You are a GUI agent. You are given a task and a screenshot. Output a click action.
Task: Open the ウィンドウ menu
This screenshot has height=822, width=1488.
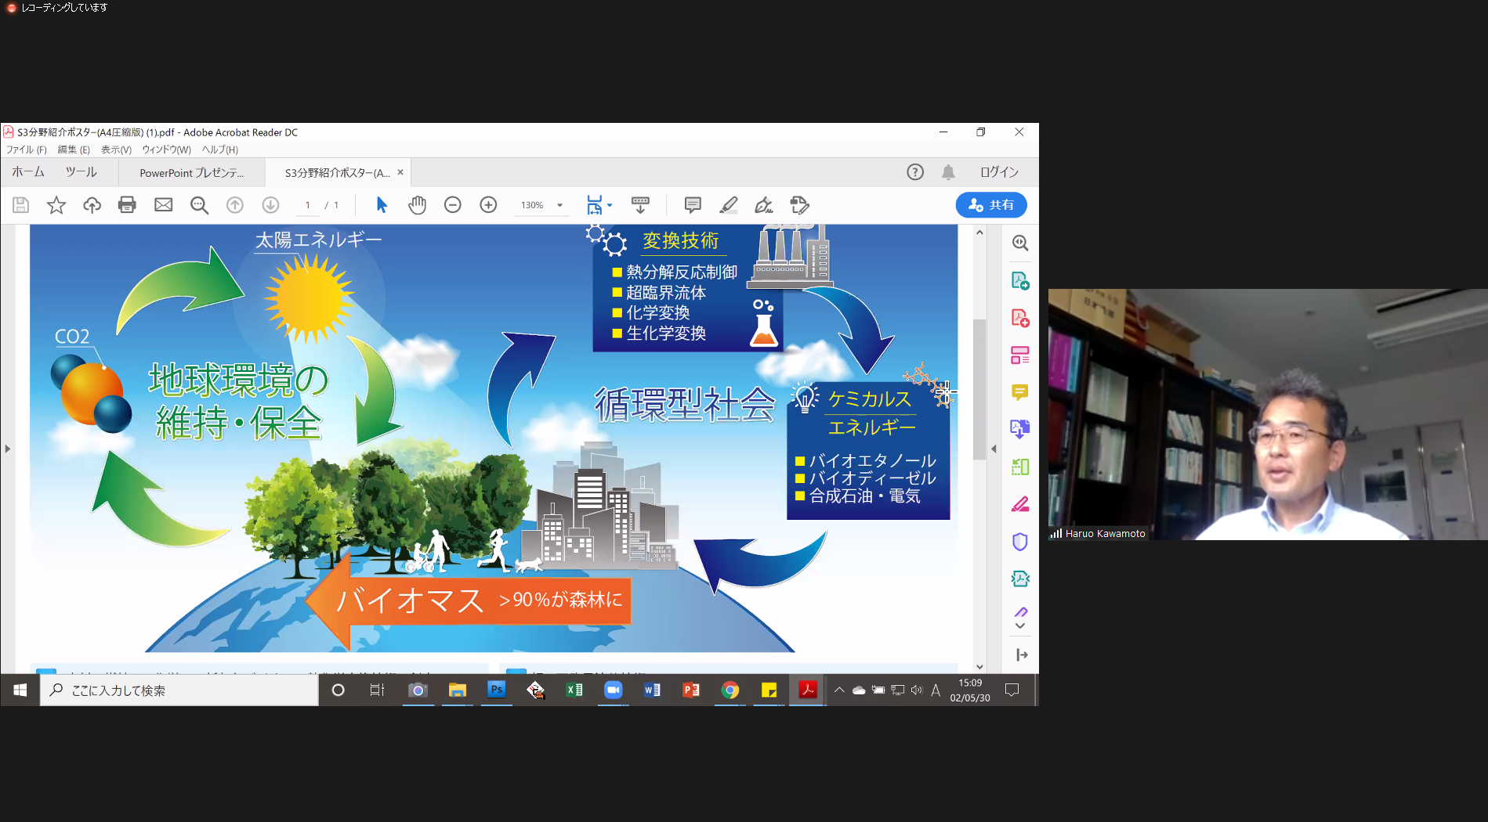166,150
